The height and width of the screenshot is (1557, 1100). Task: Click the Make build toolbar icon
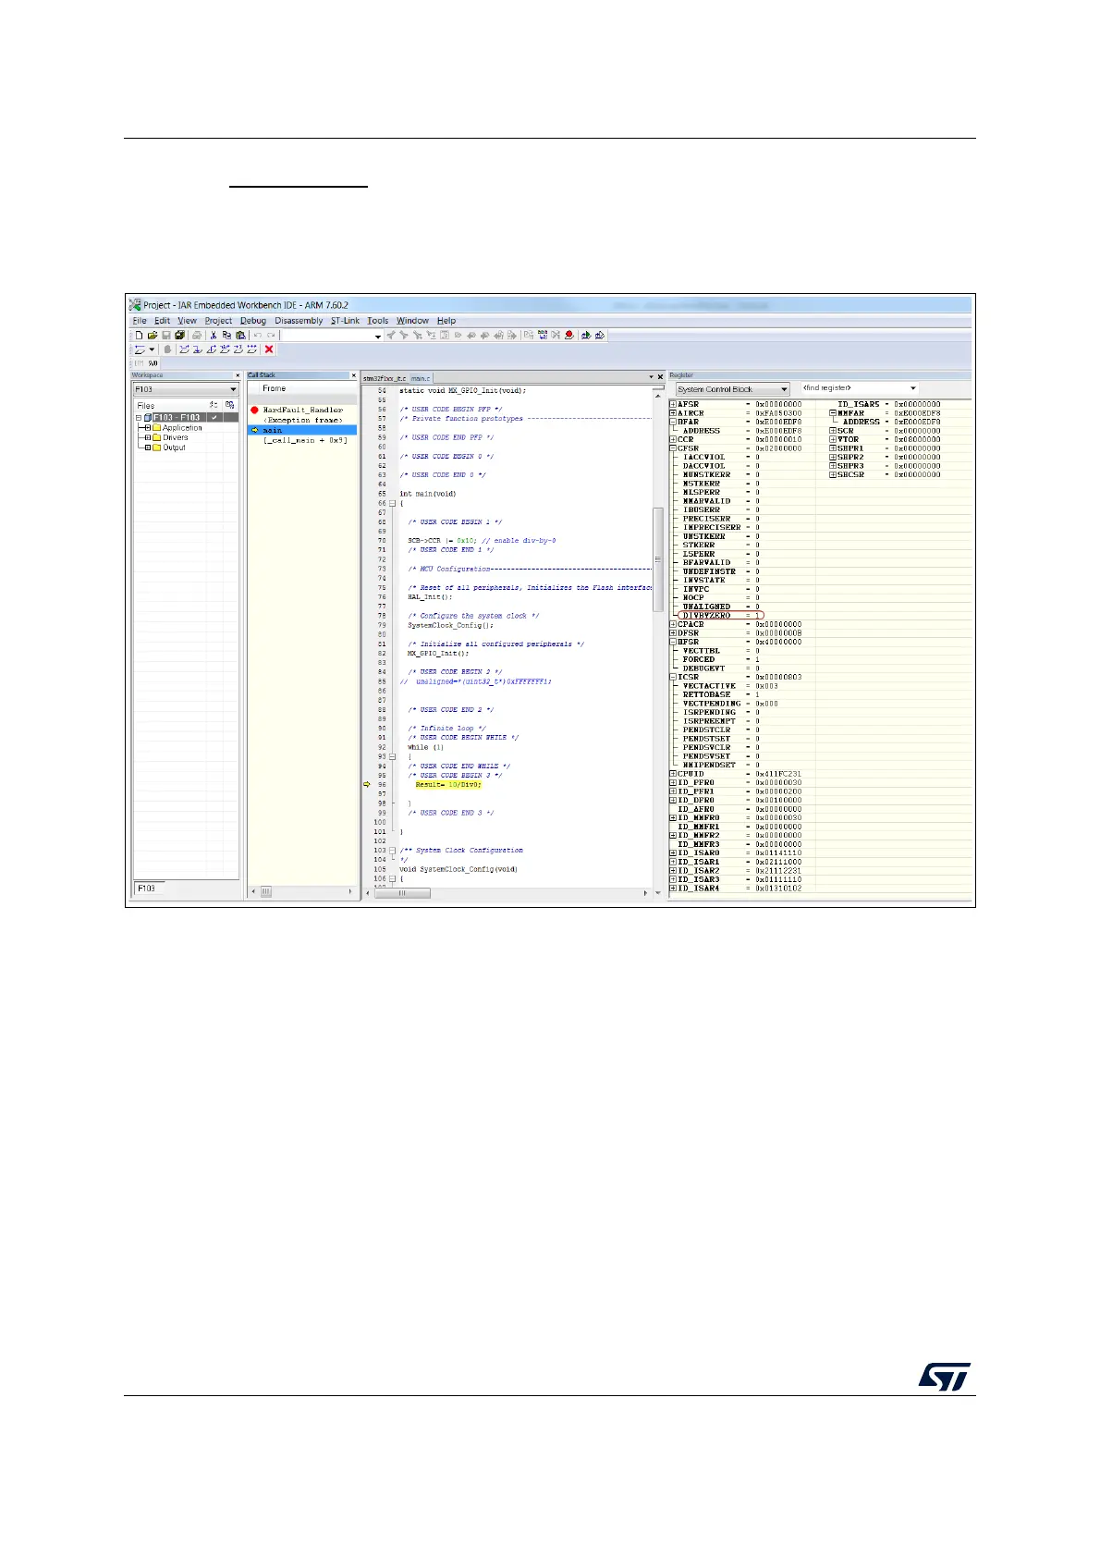pos(542,335)
